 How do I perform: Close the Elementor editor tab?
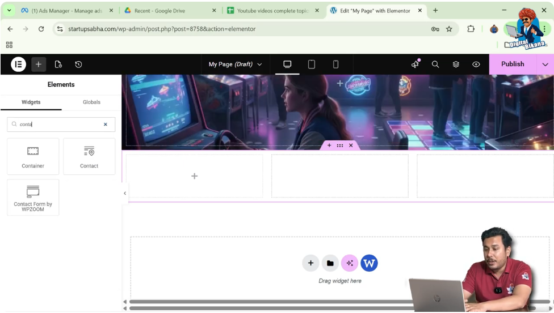(x=419, y=11)
